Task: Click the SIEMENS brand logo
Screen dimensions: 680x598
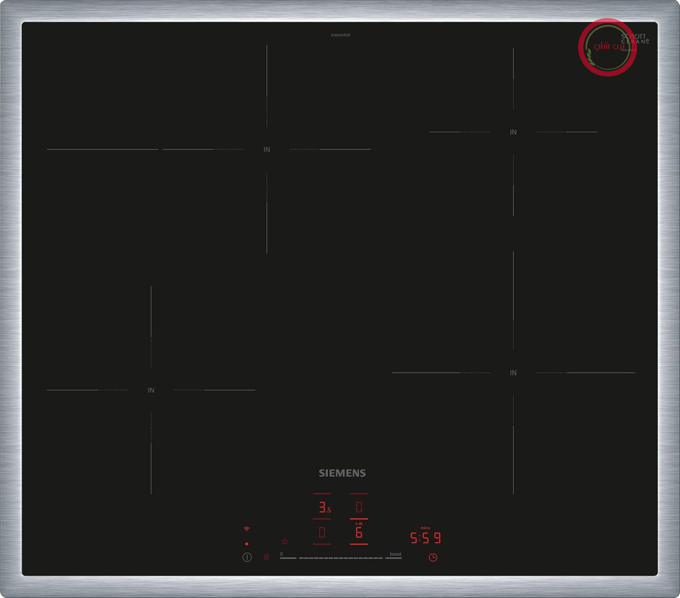Action: (x=342, y=473)
